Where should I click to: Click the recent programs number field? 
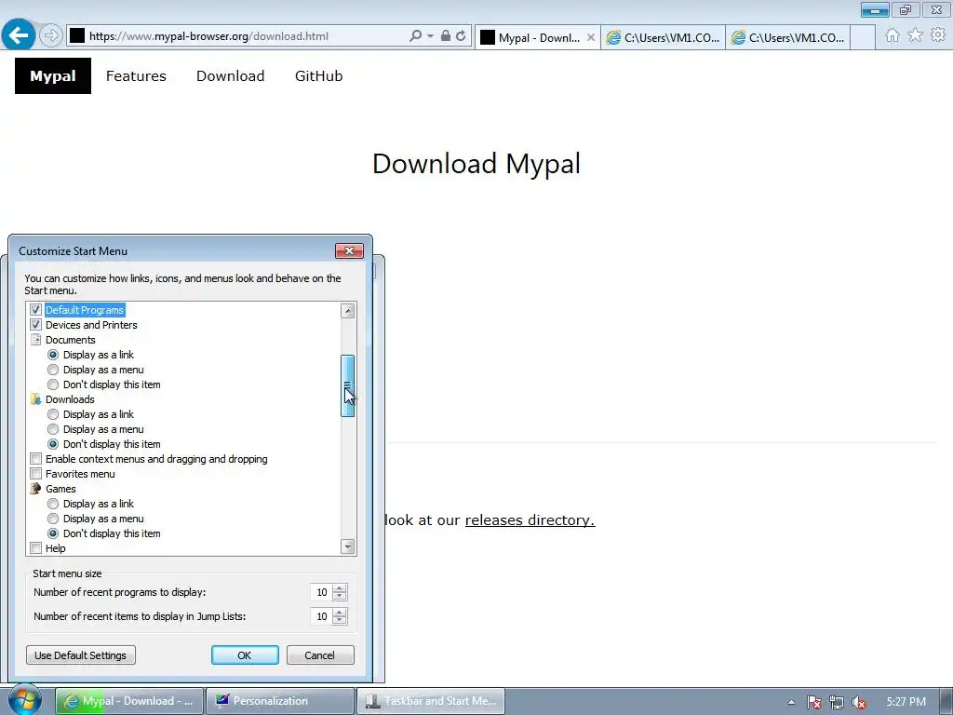pyautogui.click(x=321, y=592)
